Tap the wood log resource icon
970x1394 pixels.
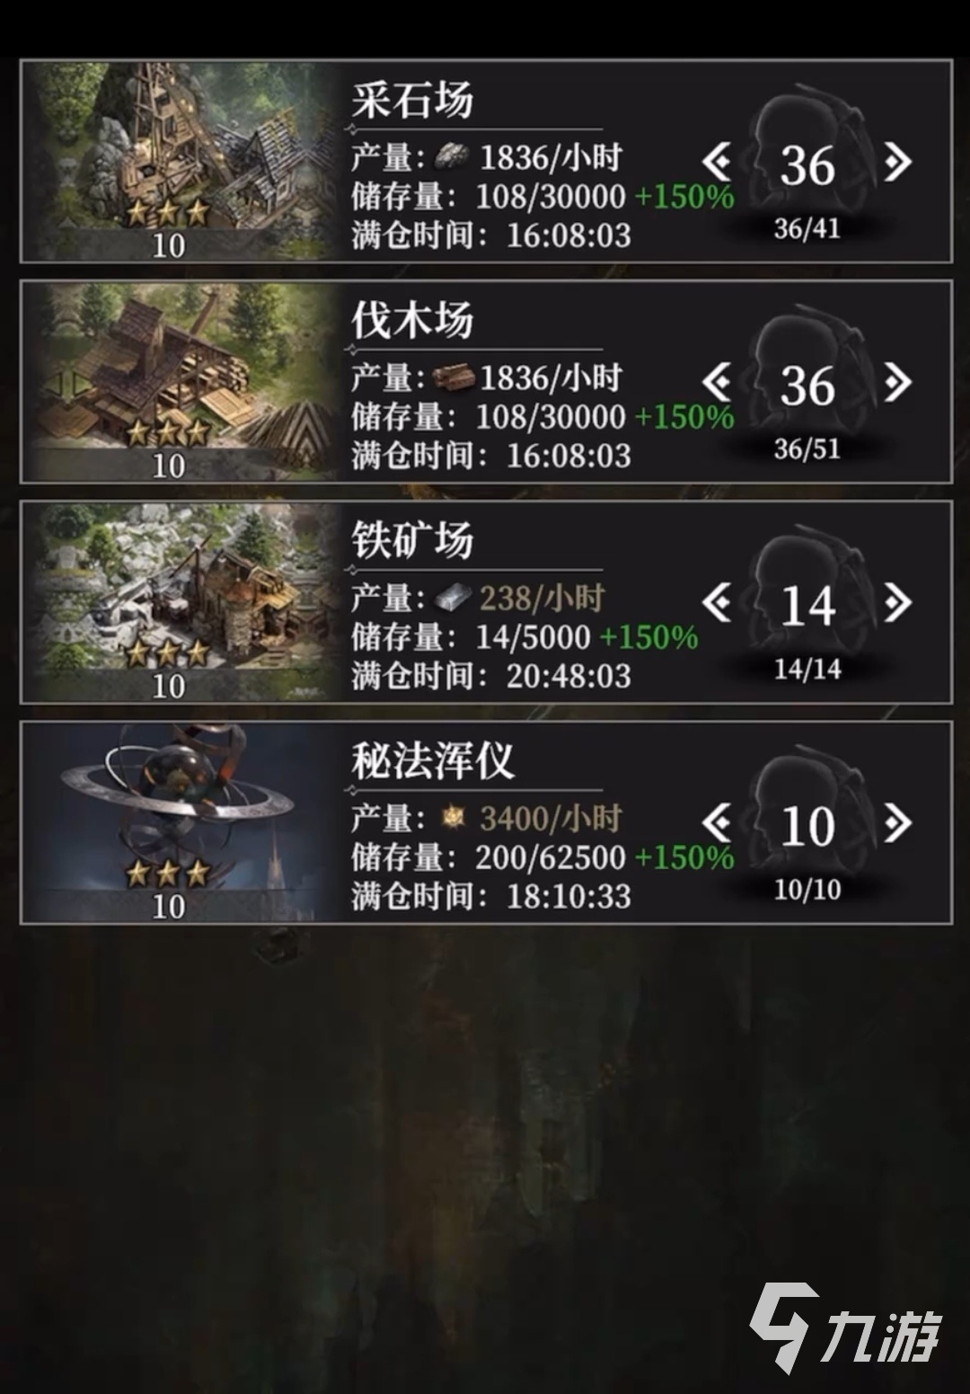[454, 377]
